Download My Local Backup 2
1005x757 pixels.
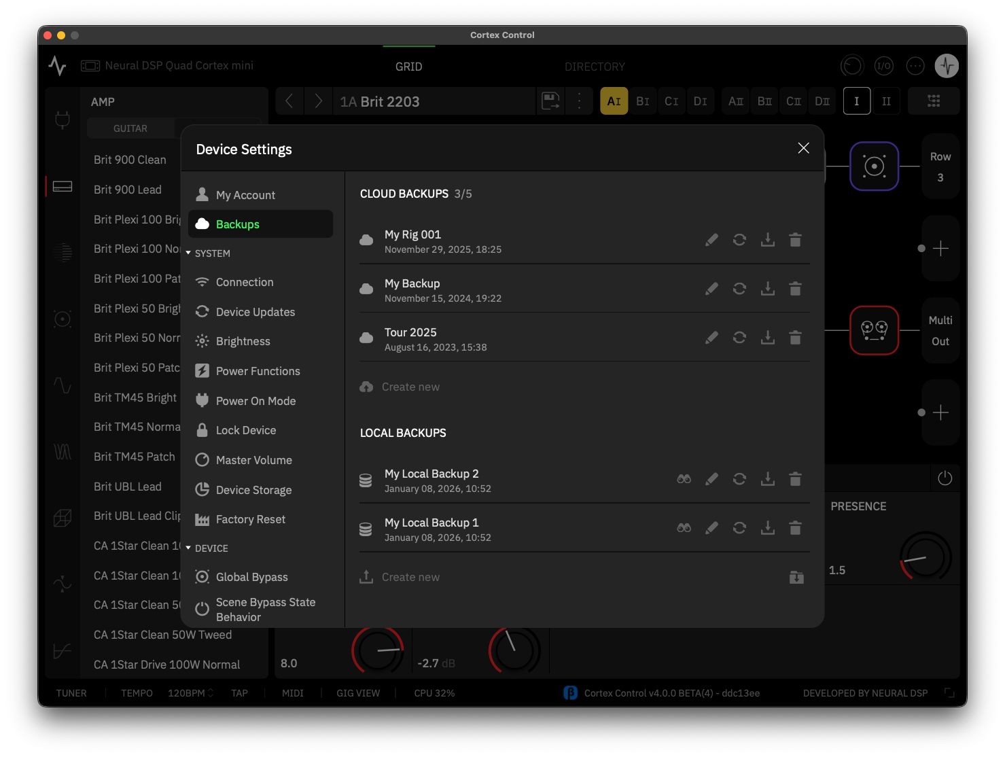(x=767, y=479)
